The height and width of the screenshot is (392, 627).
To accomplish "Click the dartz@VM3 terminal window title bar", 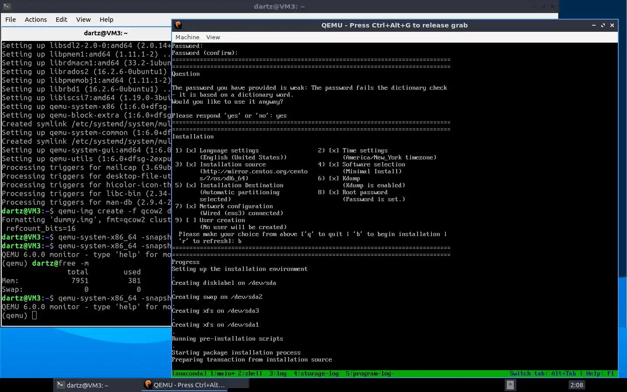I will (x=279, y=7).
